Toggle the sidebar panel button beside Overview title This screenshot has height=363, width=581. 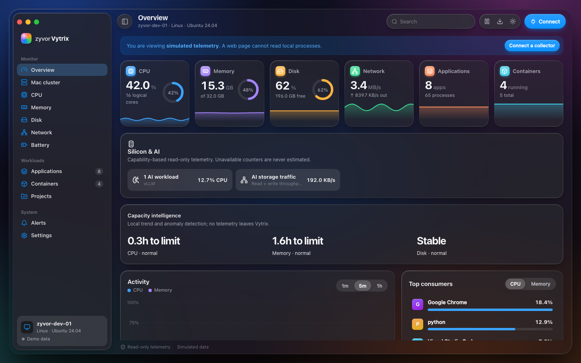tap(125, 21)
